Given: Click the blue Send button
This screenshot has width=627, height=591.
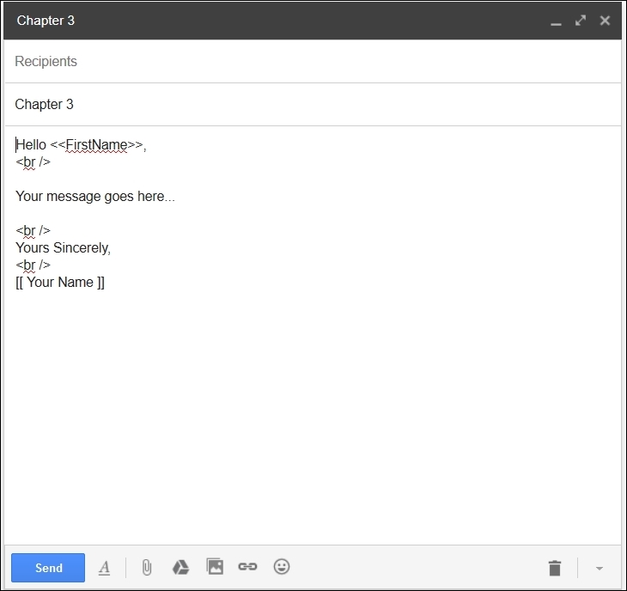Looking at the screenshot, I should (x=48, y=568).
